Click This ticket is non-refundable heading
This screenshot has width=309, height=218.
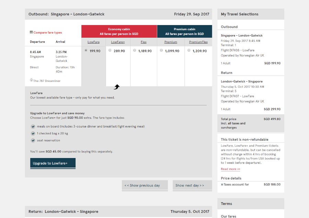(244, 140)
